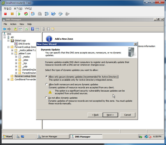Click the muted volume tray icon
Image resolution: width=166 pixels, height=145 pixels.
click(x=150, y=137)
